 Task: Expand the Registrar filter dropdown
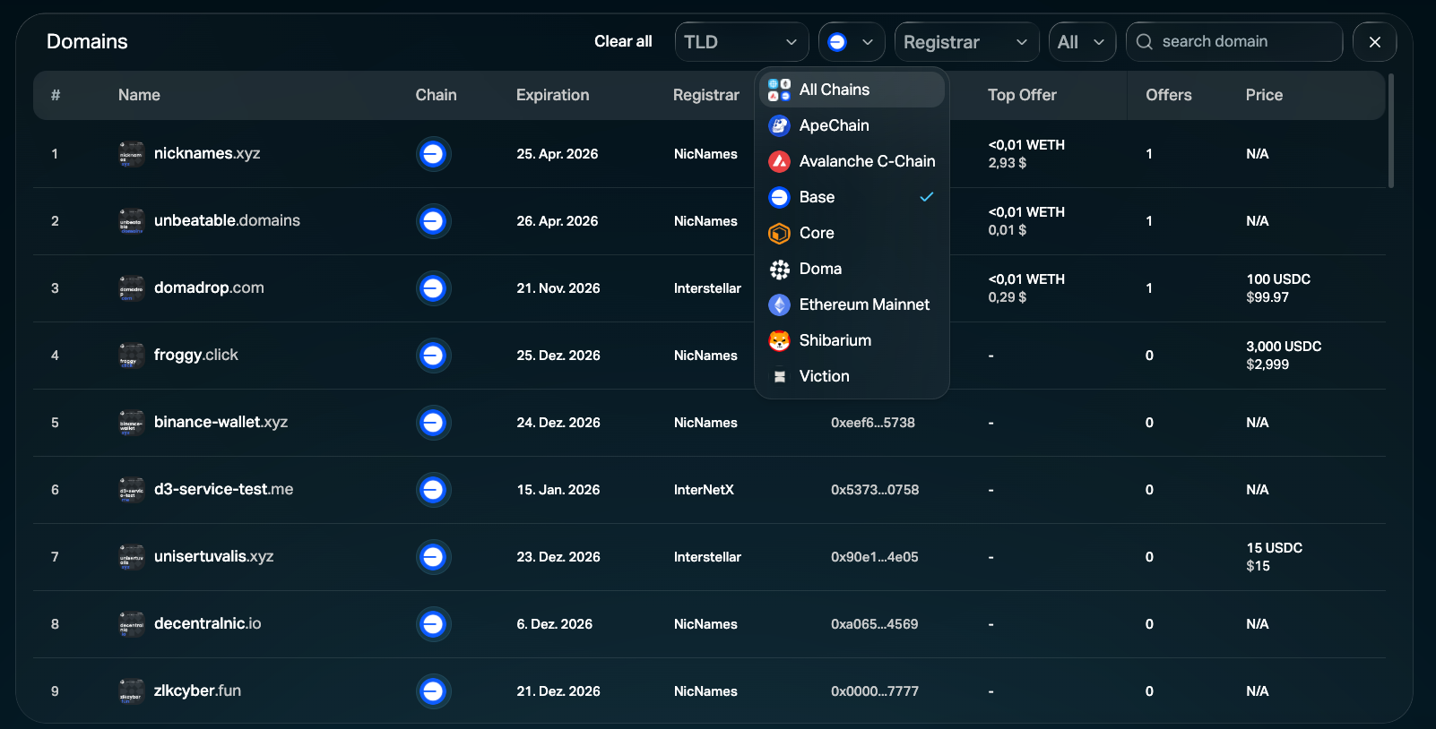coord(965,42)
